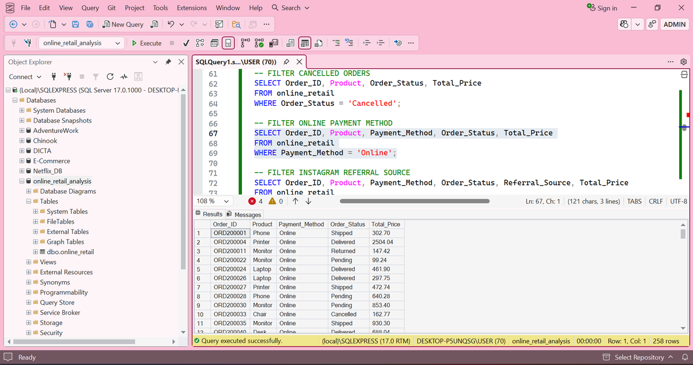The width and height of the screenshot is (693, 365).
Task: Click Comment out selected lines icon
Action: (x=336, y=43)
